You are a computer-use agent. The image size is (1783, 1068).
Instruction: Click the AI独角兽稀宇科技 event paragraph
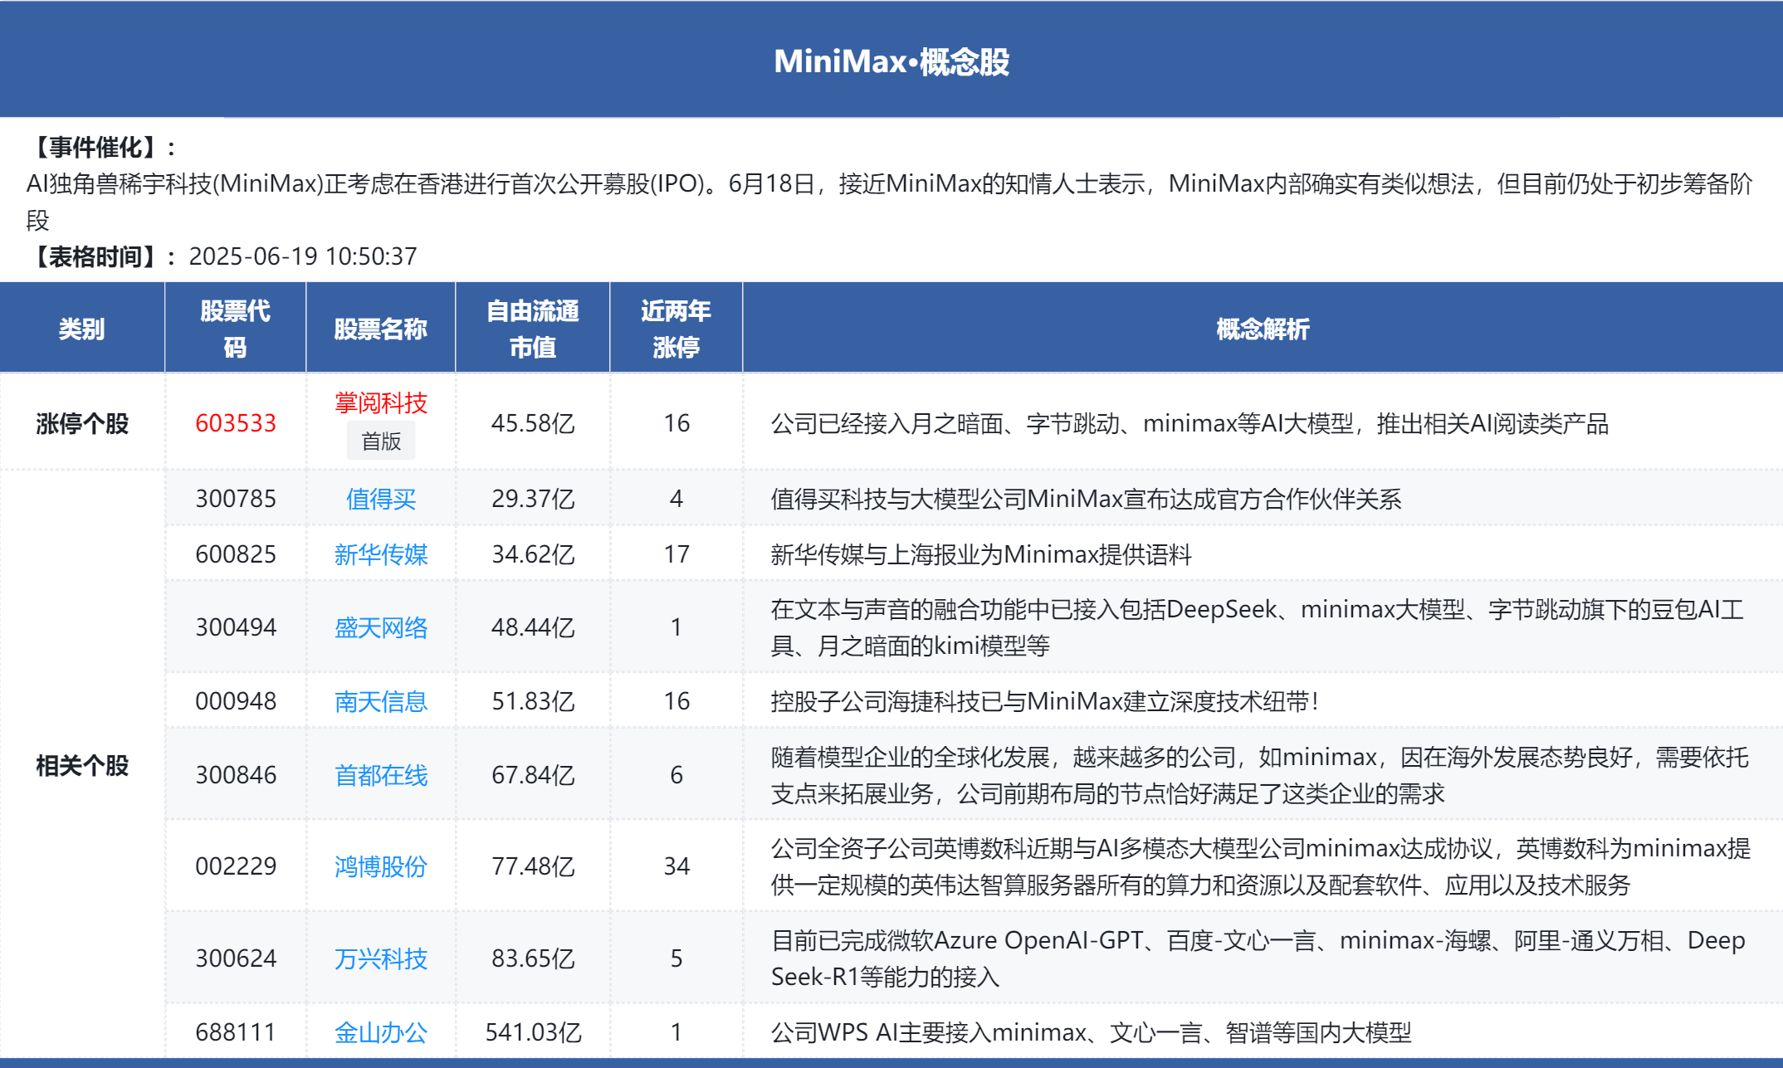point(890,201)
